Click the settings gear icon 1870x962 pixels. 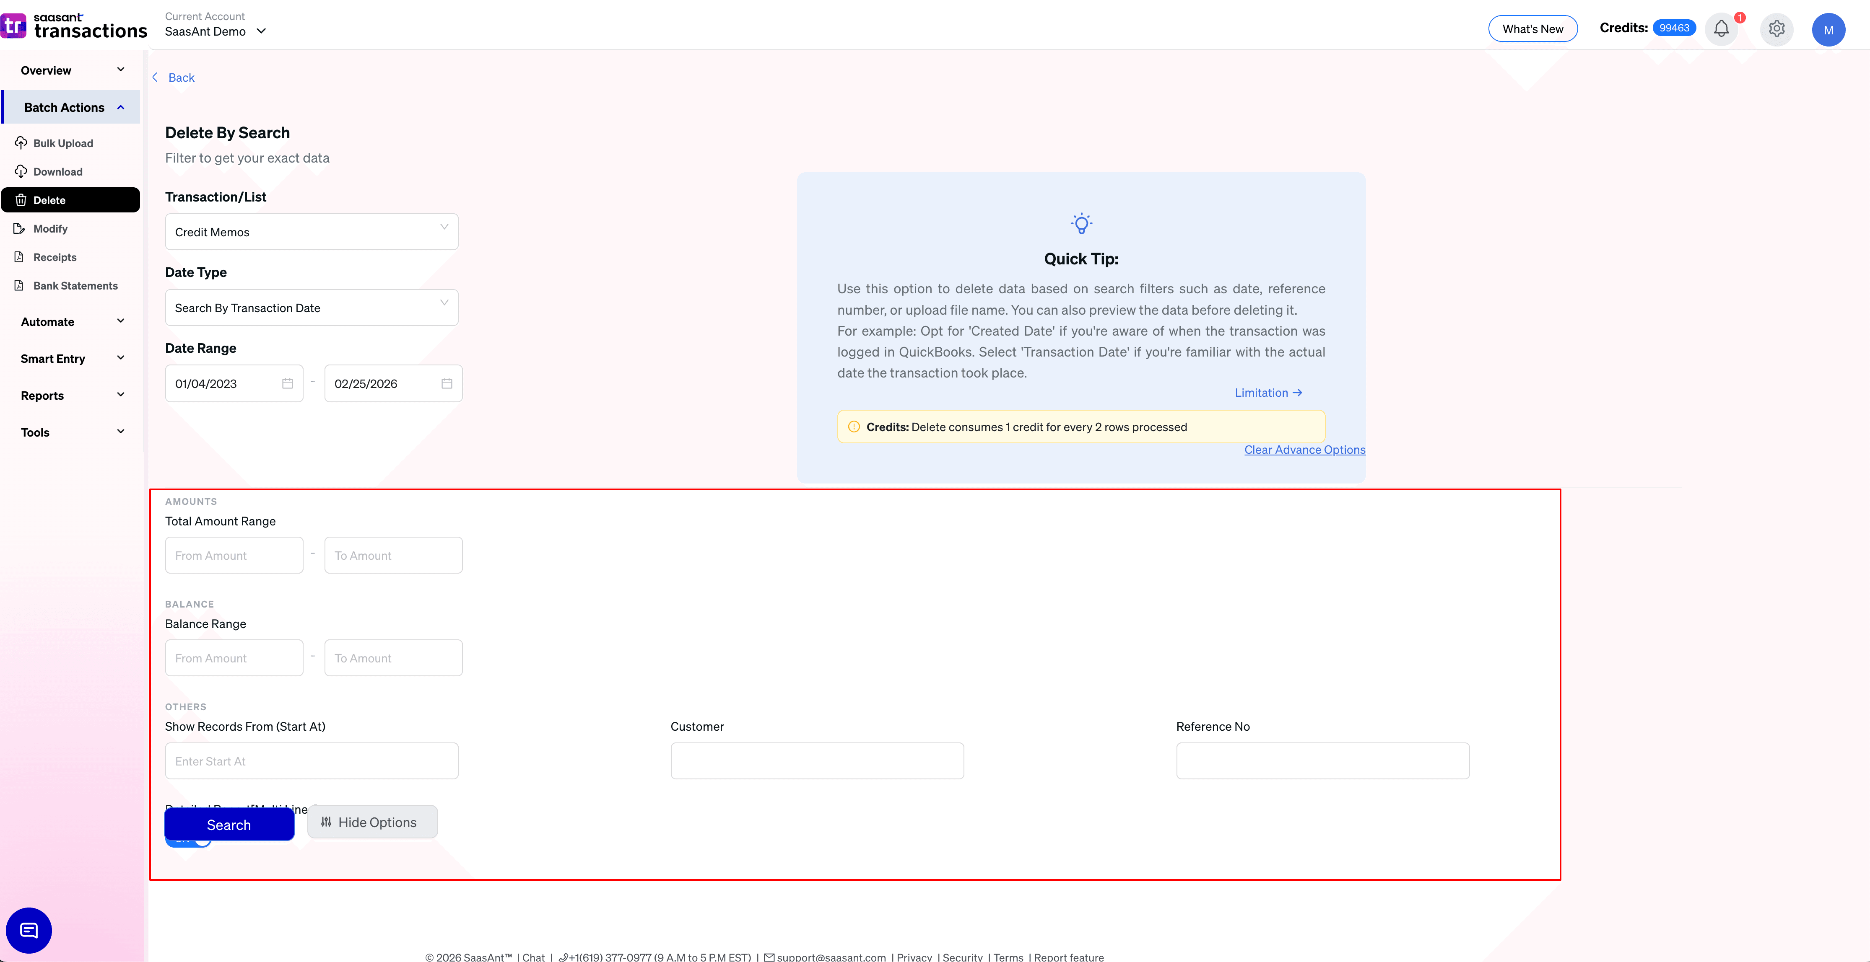1776,29
